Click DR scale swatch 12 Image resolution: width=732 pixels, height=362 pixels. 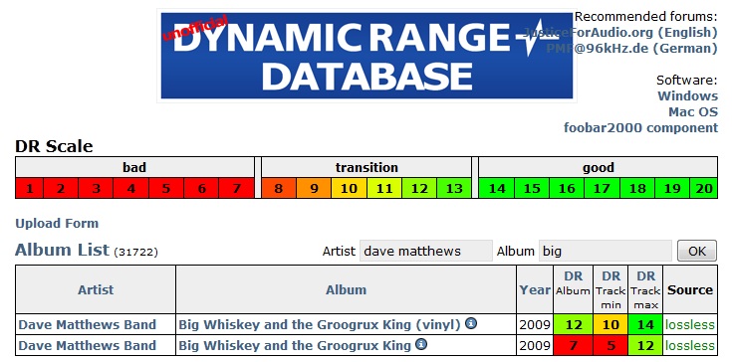coord(419,188)
